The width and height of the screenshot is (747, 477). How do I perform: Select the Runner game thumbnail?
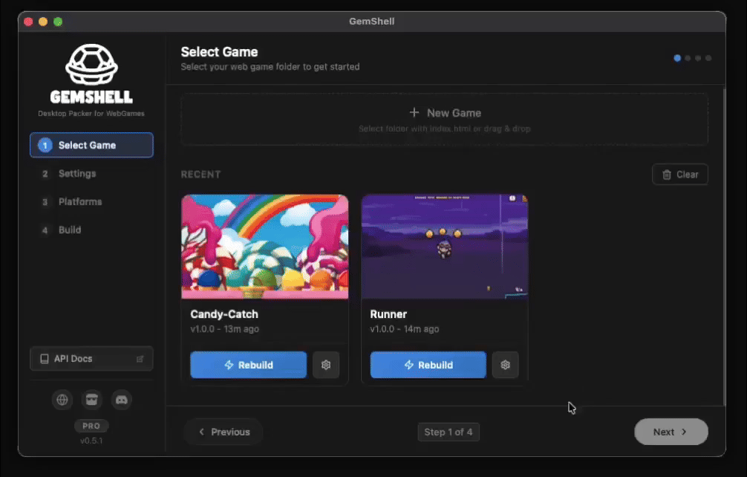[444, 246]
